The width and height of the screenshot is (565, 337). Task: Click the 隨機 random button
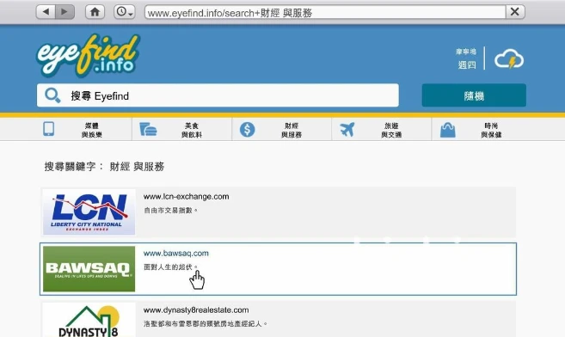(474, 95)
